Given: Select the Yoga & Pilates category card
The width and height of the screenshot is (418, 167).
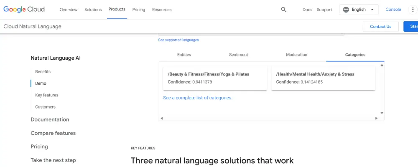Looking at the screenshot, I should (214, 78).
